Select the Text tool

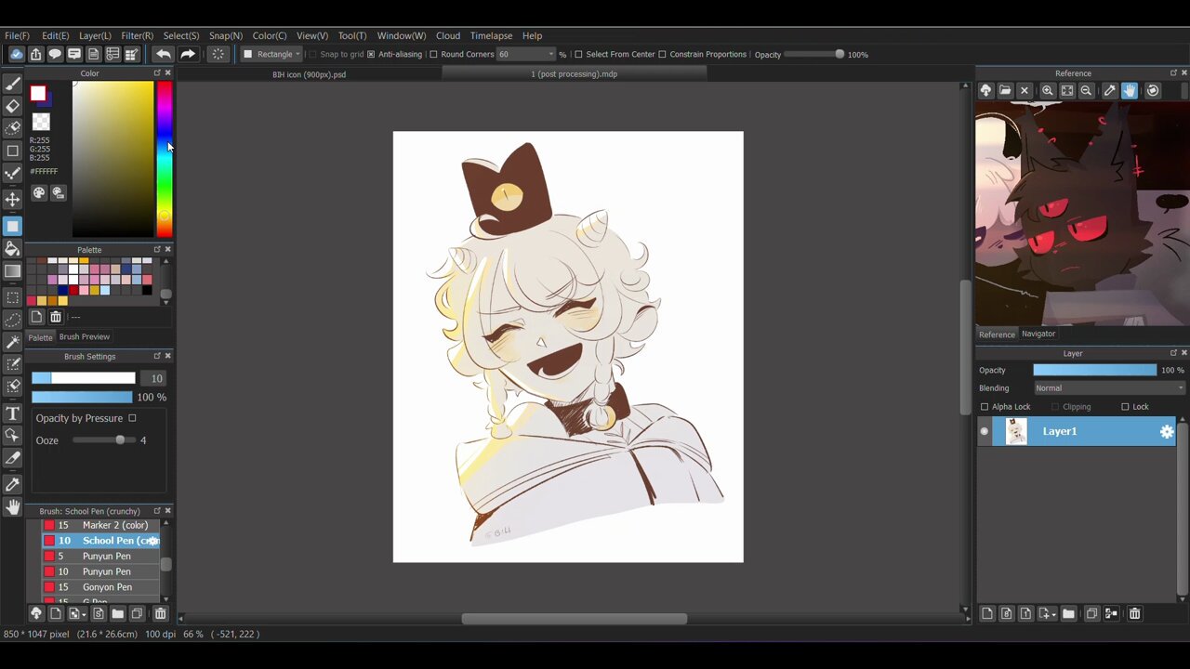pyautogui.click(x=12, y=413)
